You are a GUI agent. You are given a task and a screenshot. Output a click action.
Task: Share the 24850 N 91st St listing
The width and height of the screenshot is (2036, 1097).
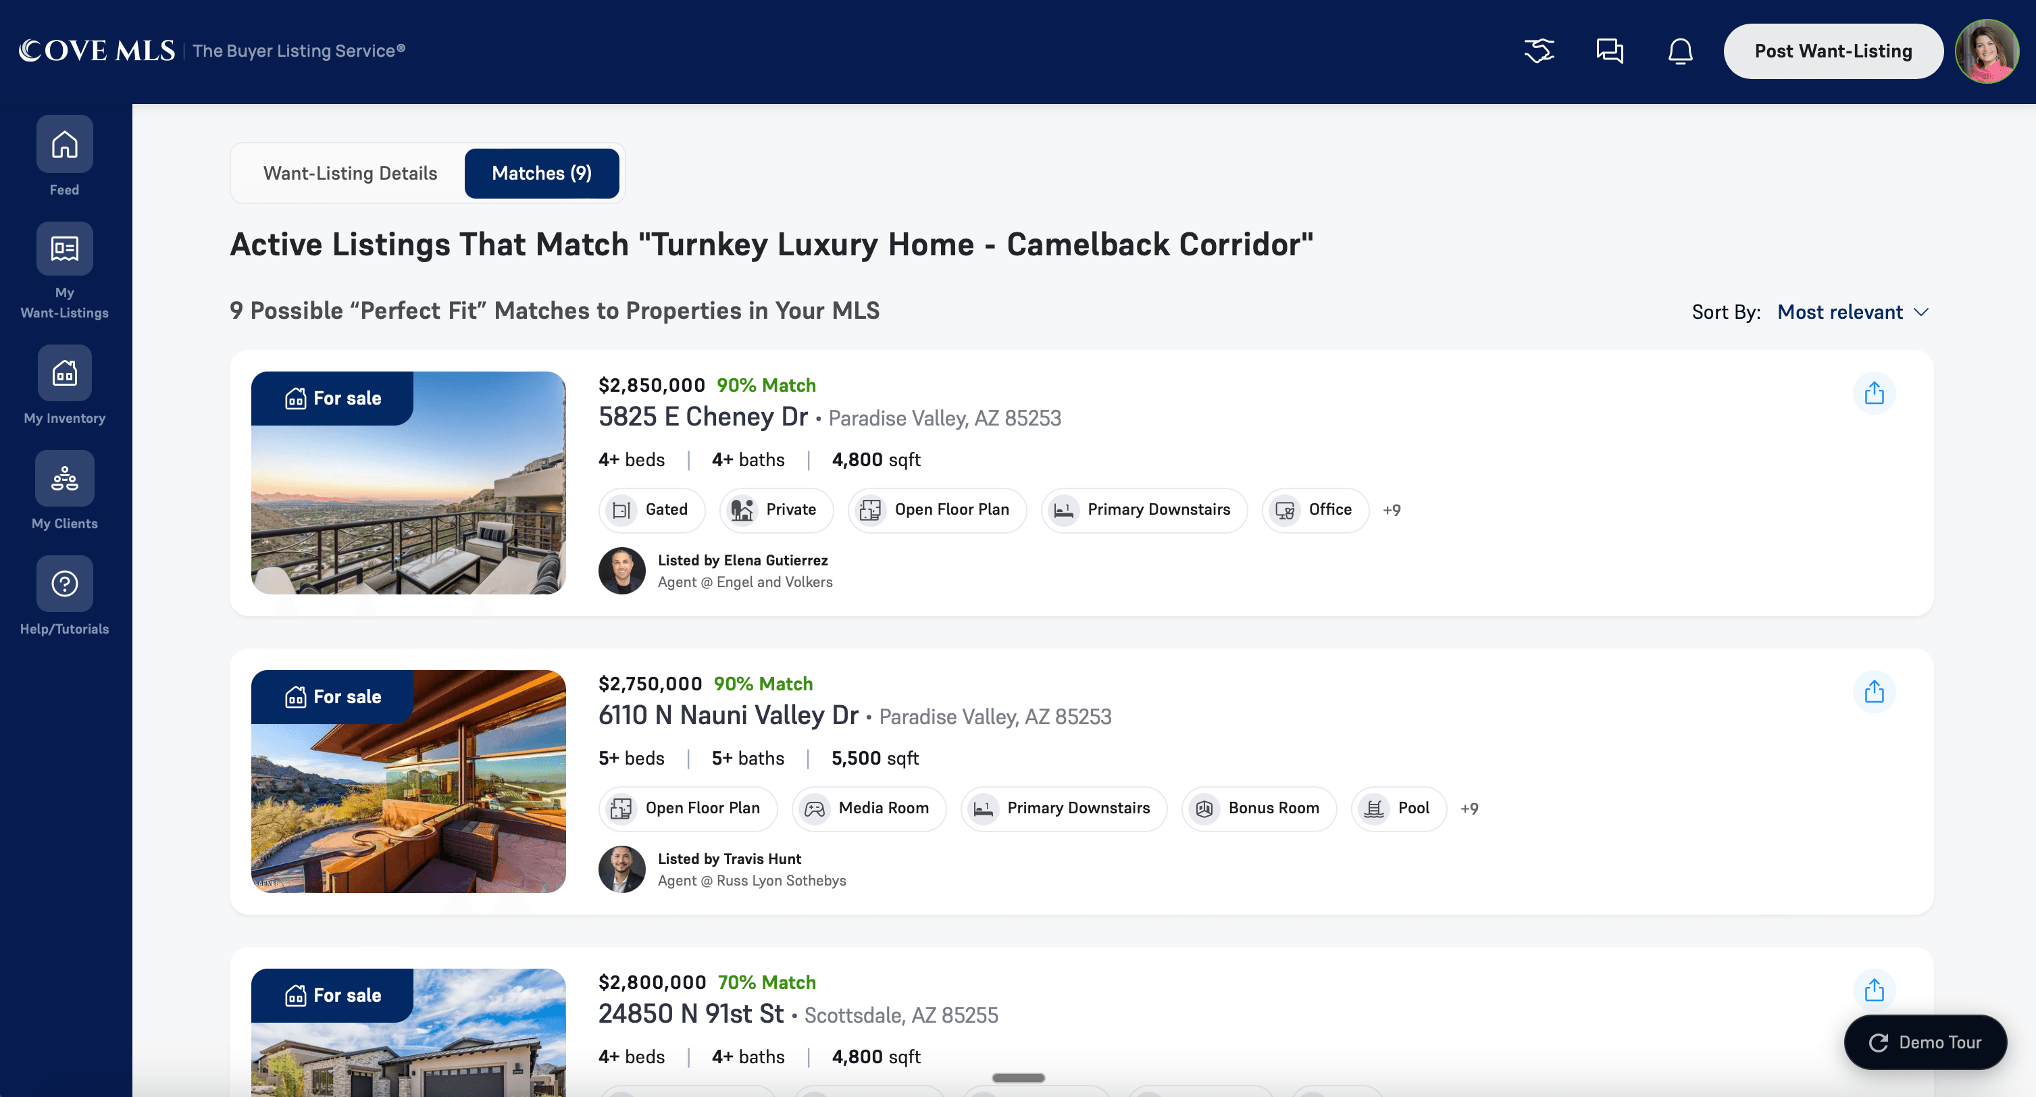coord(1874,990)
